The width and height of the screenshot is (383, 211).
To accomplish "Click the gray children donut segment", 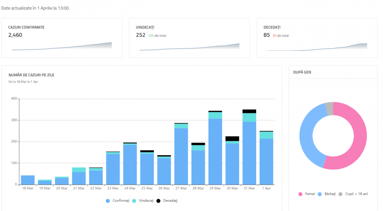I will (329, 108).
